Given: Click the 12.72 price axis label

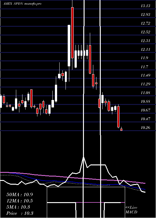Looking at the screenshot, I should 145,23.
